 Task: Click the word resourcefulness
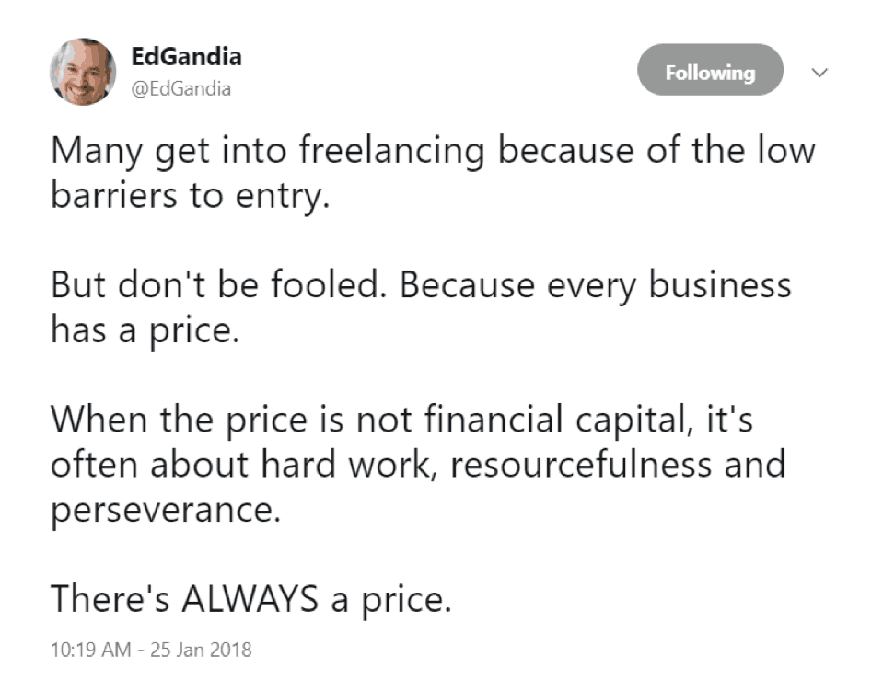coord(581,465)
